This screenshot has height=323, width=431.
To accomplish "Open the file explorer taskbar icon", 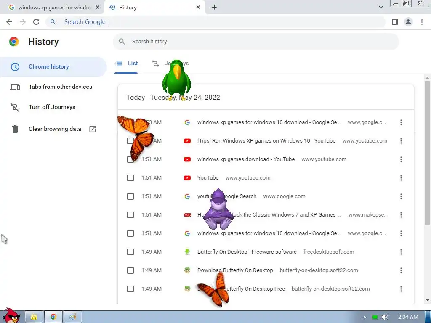I will [34, 317].
